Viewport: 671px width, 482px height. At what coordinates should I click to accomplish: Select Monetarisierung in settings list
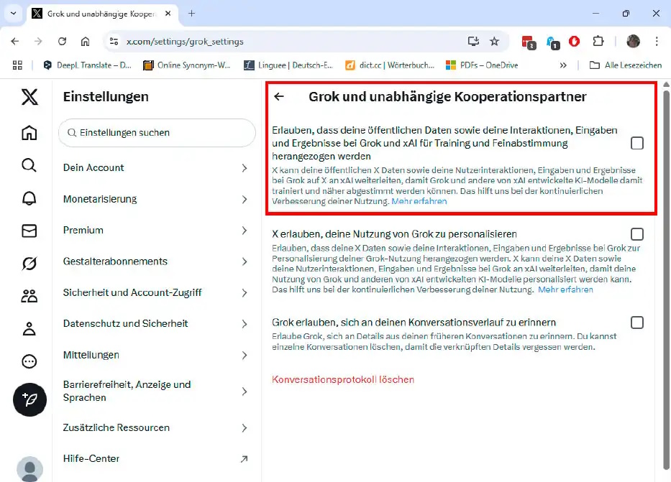click(155, 199)
